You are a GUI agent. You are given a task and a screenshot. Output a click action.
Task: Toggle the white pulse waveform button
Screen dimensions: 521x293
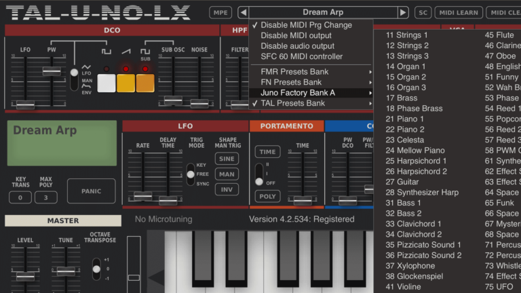click(107, 83)
